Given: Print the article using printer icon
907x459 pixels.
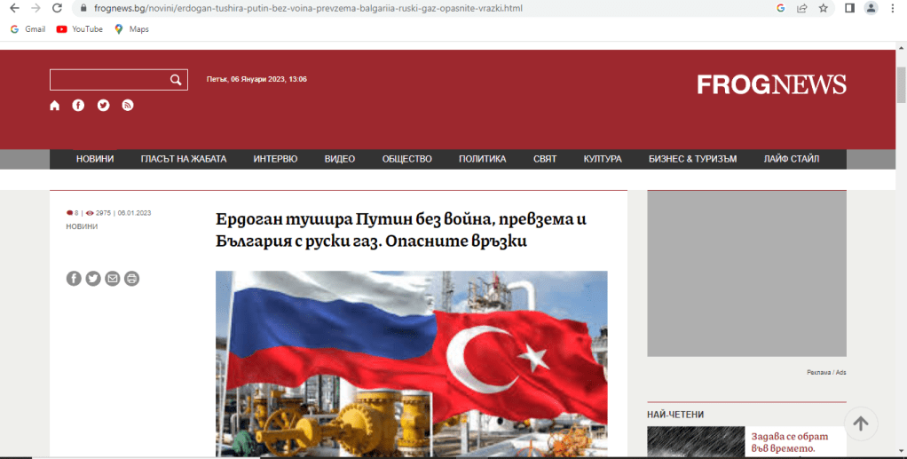Looking at the screenshot, I should (x=132, y=279).
